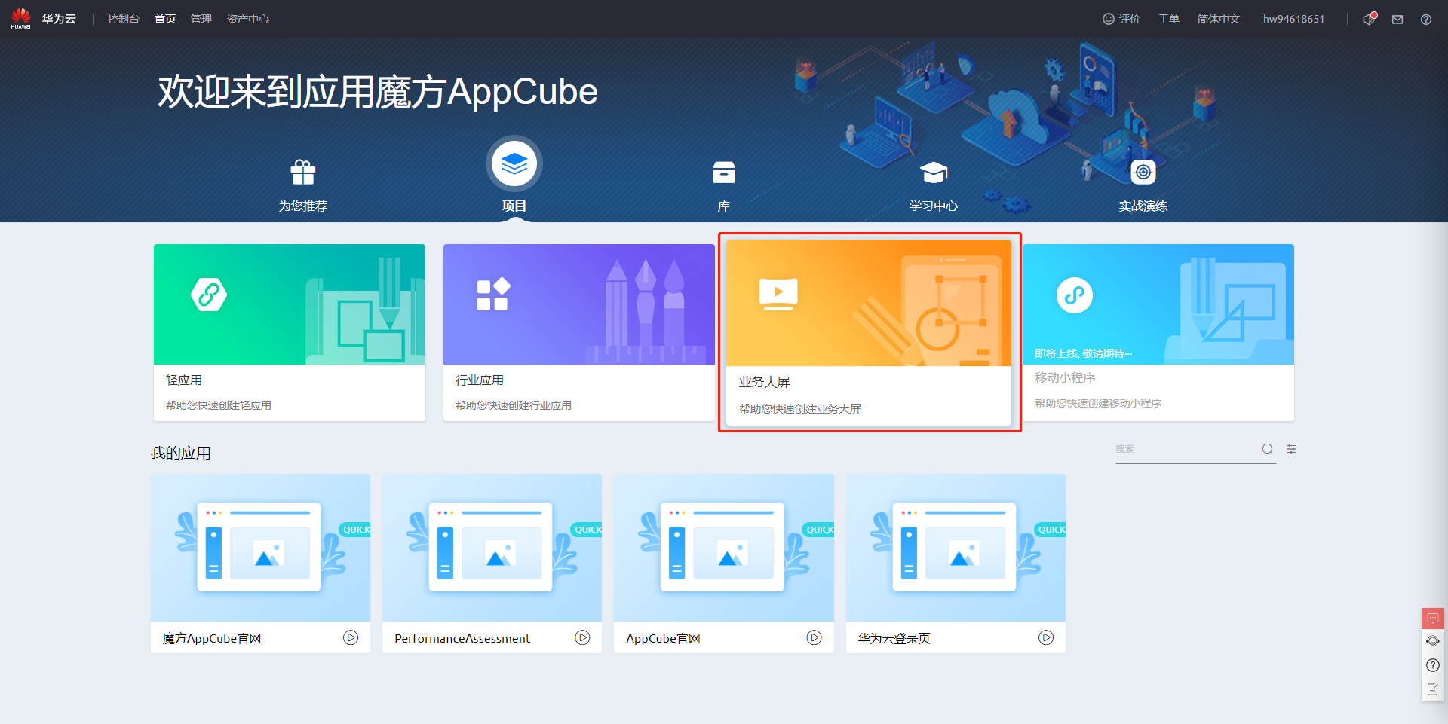1448x724 pixels.
Task: Select the 首页 menu item
Action: (x=165, y=19)
